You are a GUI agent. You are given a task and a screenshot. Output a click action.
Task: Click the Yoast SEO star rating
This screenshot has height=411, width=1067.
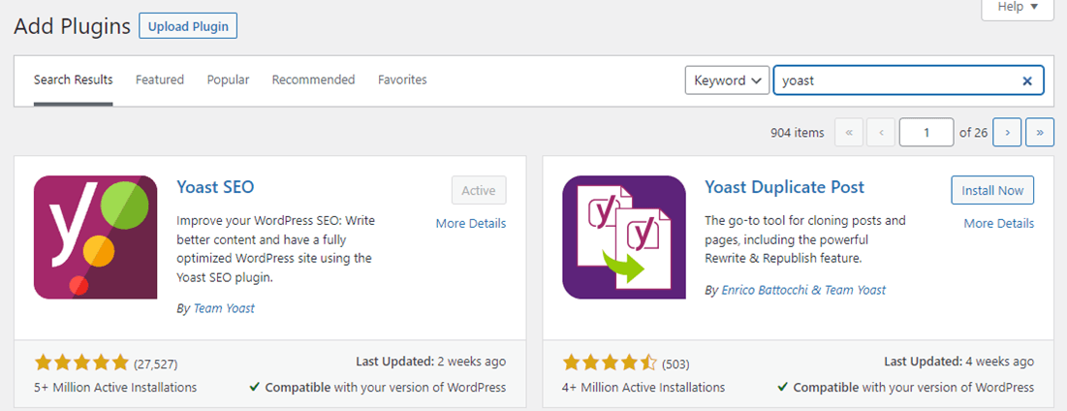pos(81,363)
